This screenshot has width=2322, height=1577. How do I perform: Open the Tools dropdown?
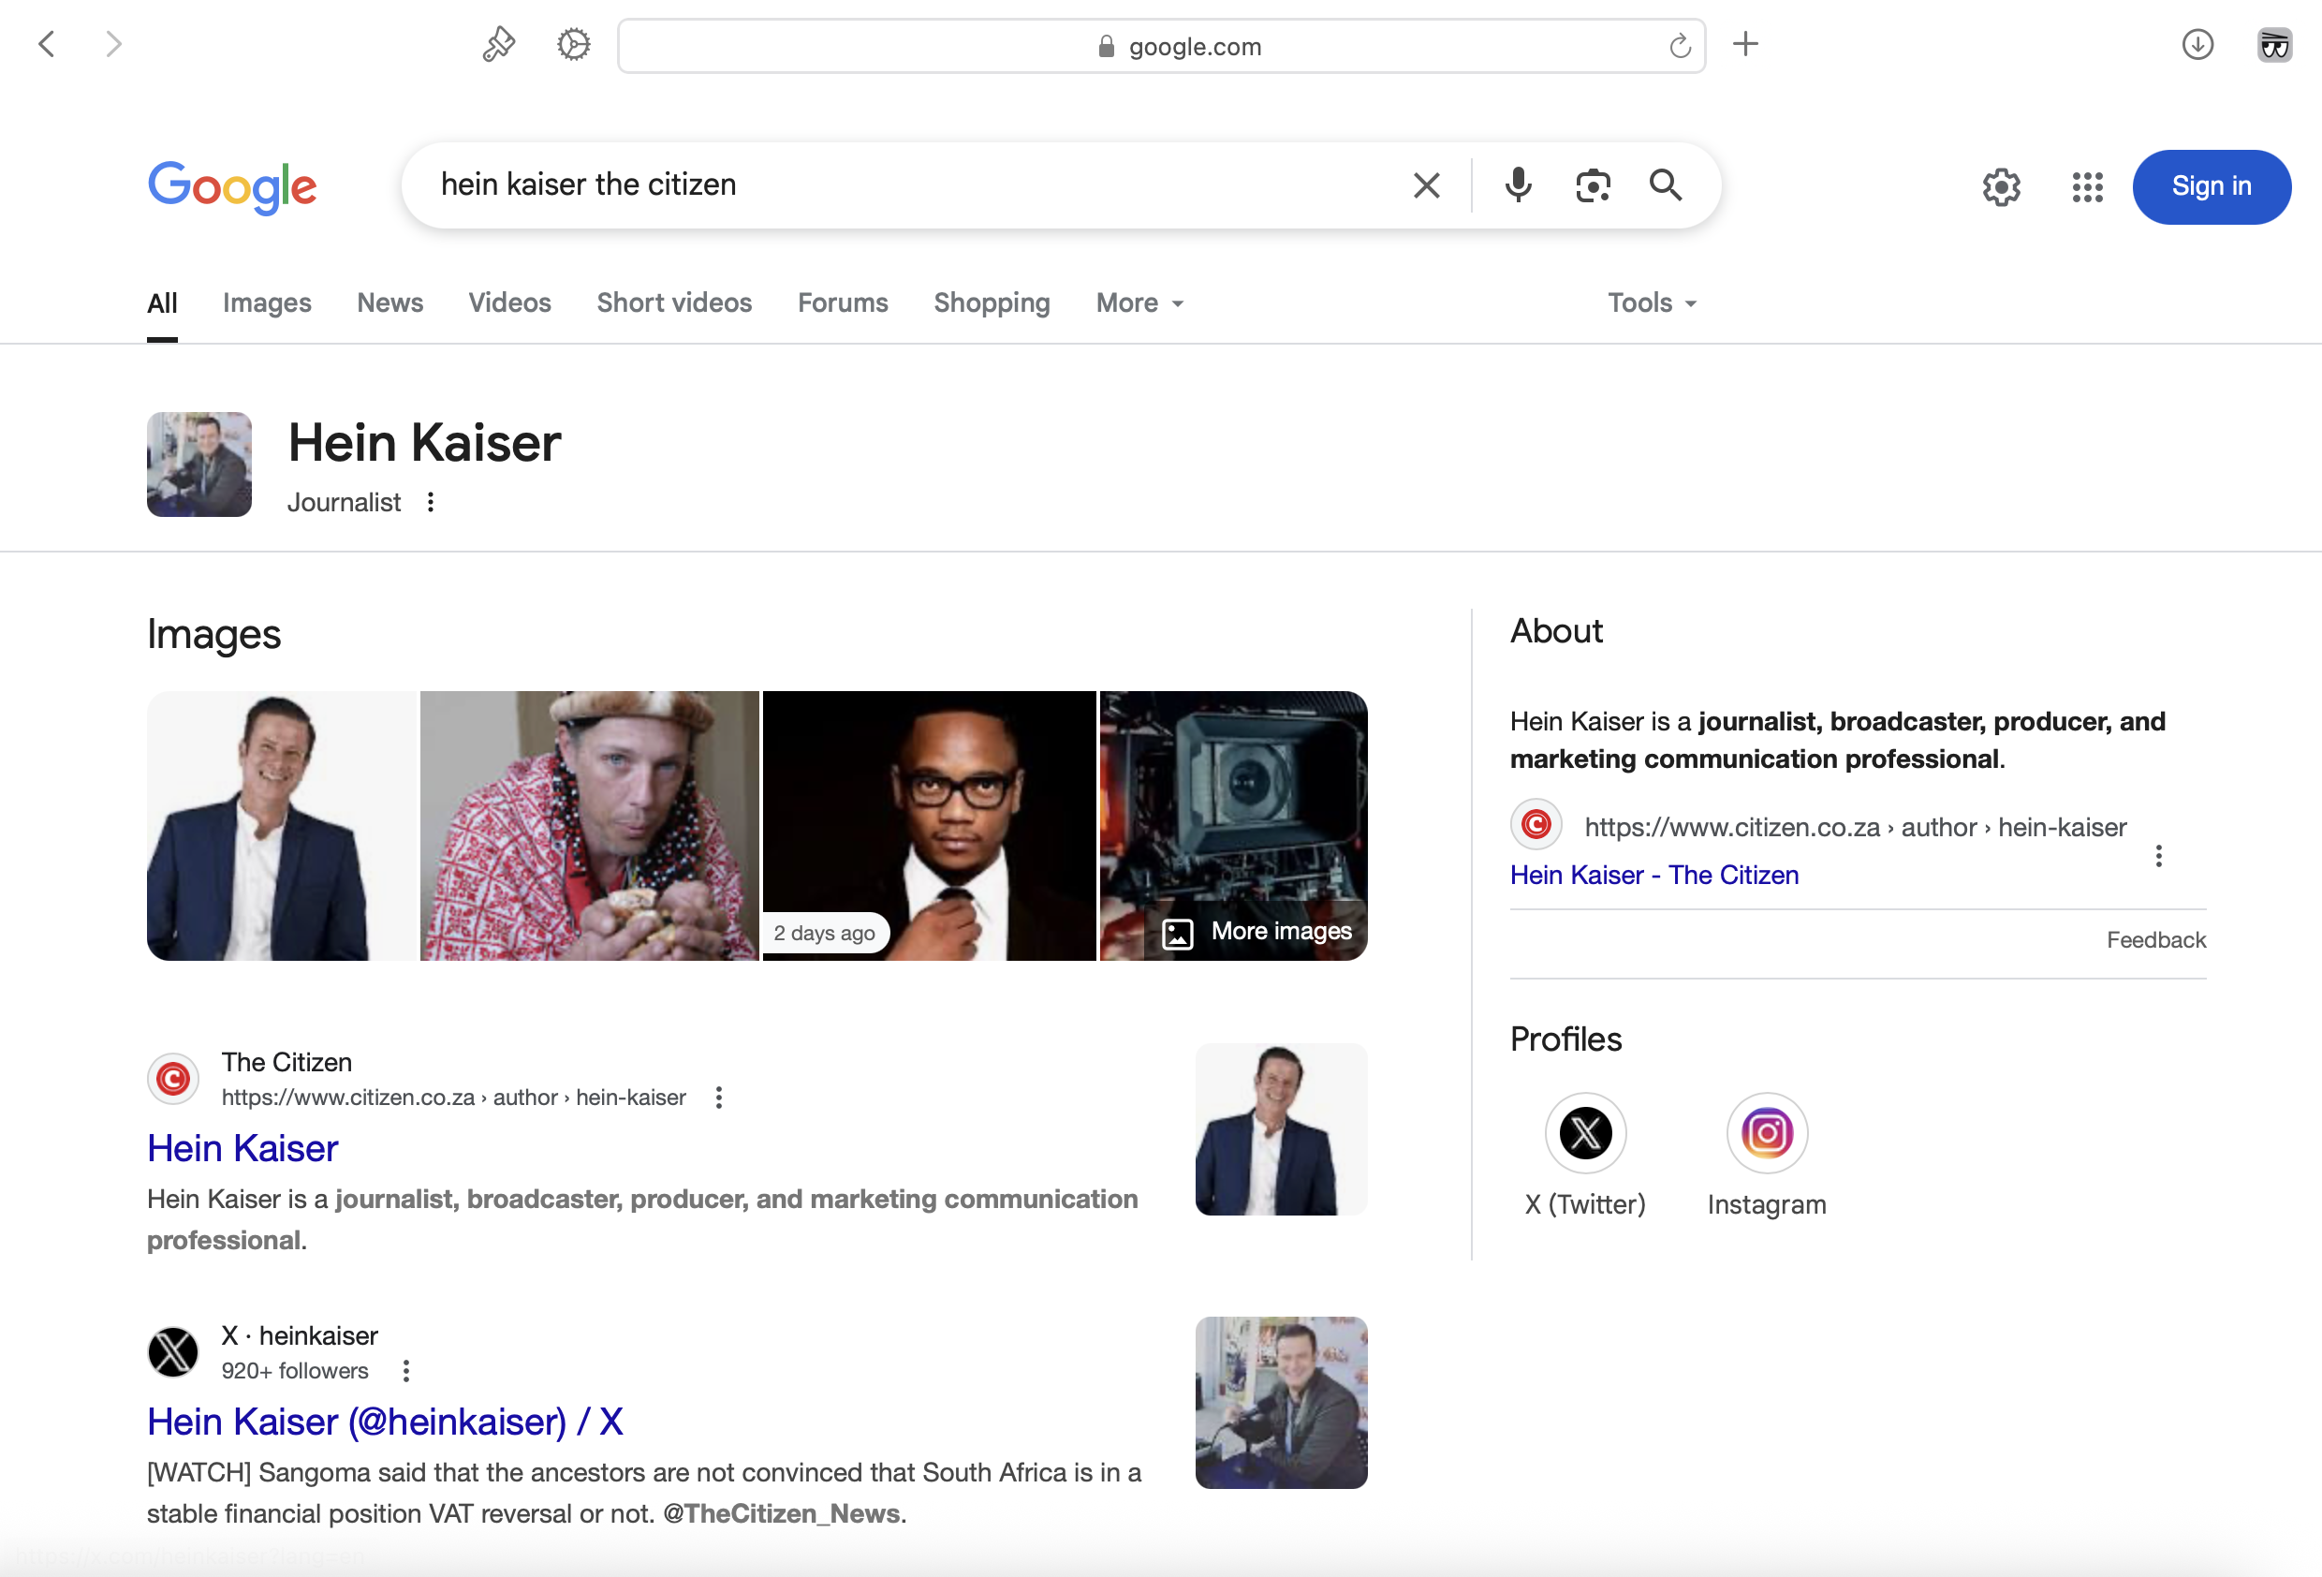(x=1650, y=302)
